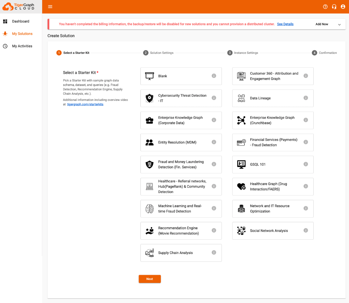Screen dimensions: 349x303
Task: Select Enterprise Knowledge Graph (Crunchbase) card
Action: (x=273, y=120)
